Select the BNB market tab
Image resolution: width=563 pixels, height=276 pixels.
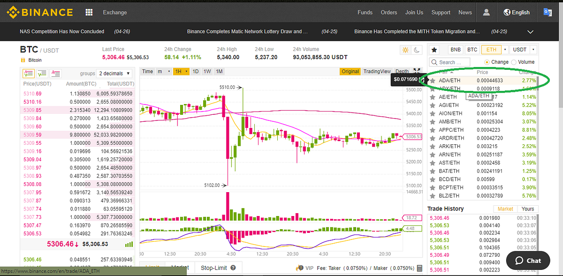[x=456, y=50]
